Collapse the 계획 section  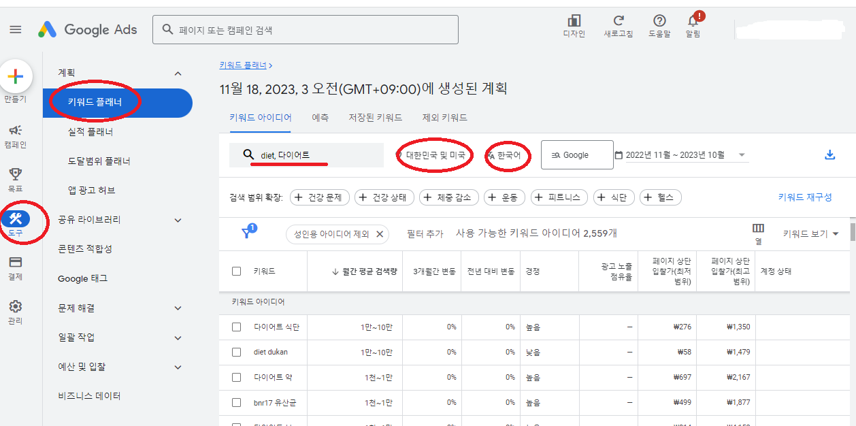pos(178,73)
